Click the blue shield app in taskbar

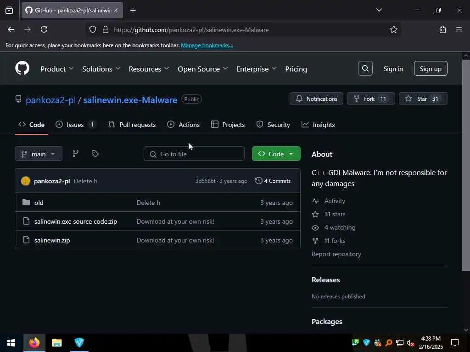(79, 342)
